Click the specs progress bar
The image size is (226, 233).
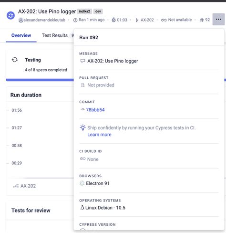click(x=40, y=80)
